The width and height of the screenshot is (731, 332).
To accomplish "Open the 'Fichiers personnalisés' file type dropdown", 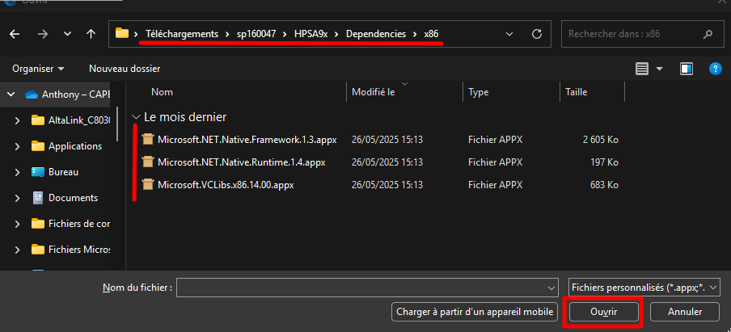I will coord(644,288).
